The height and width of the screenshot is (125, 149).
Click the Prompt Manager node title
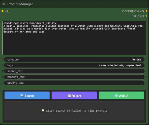(20, 4)
